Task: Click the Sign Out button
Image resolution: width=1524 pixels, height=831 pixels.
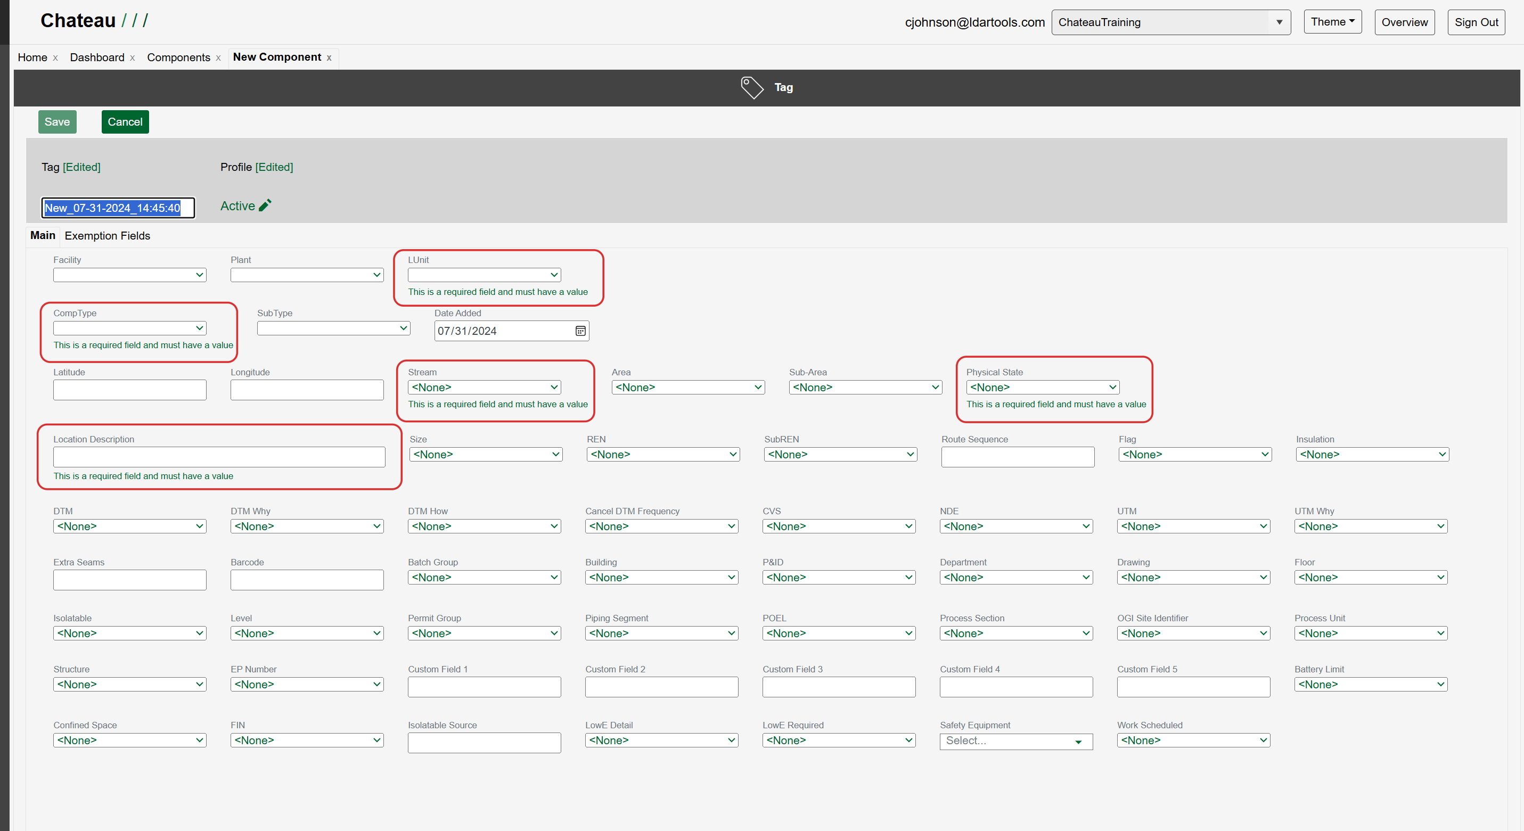Action: 1476,22
